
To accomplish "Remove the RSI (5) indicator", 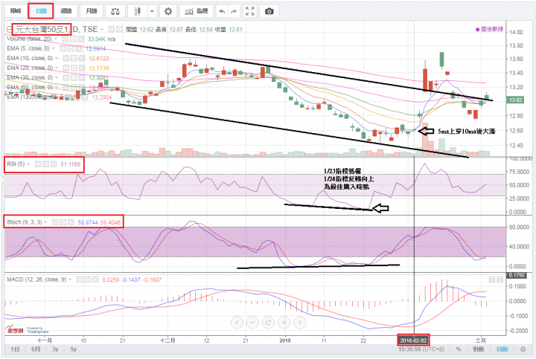I will 54,164.
